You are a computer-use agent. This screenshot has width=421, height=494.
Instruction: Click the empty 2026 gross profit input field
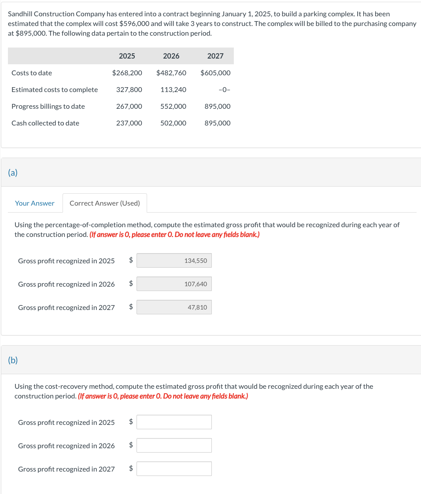(x=174, y=445)
